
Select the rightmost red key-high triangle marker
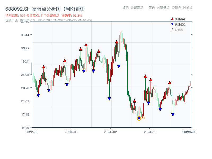(x=170, y=82)
